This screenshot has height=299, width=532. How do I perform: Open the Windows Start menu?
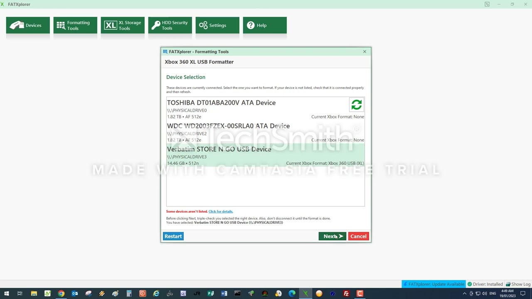pyautogui.click(x=7, y=294)
